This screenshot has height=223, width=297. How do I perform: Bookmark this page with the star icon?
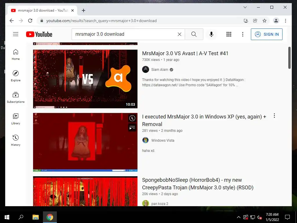pyautogui.click(x=265, y=21)
